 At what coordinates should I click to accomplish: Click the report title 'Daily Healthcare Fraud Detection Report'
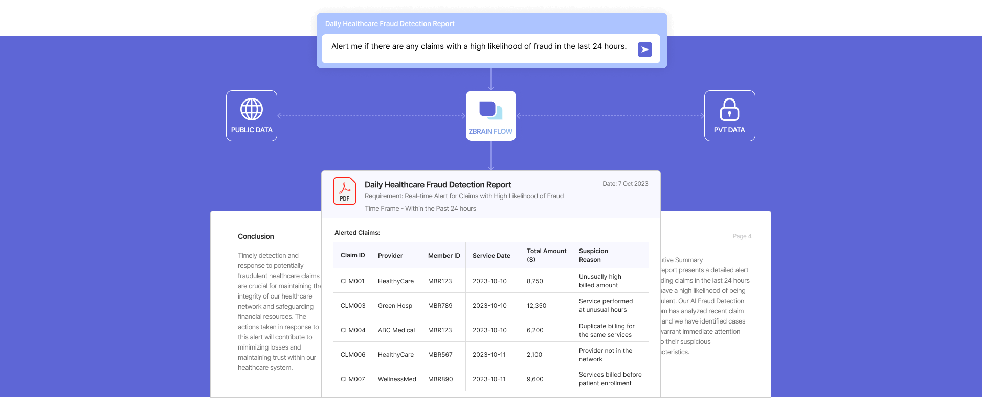438,185
